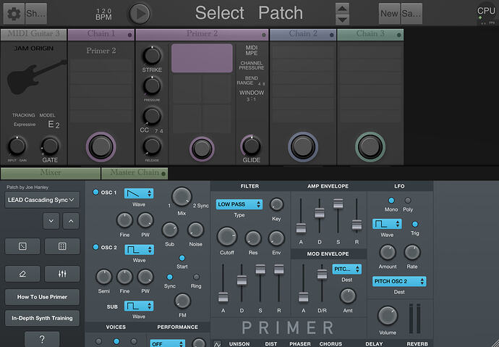The width and height of the screenshot is (499, 347).
Task: Click the How To Use Primer button
Action: pos(42,297)
